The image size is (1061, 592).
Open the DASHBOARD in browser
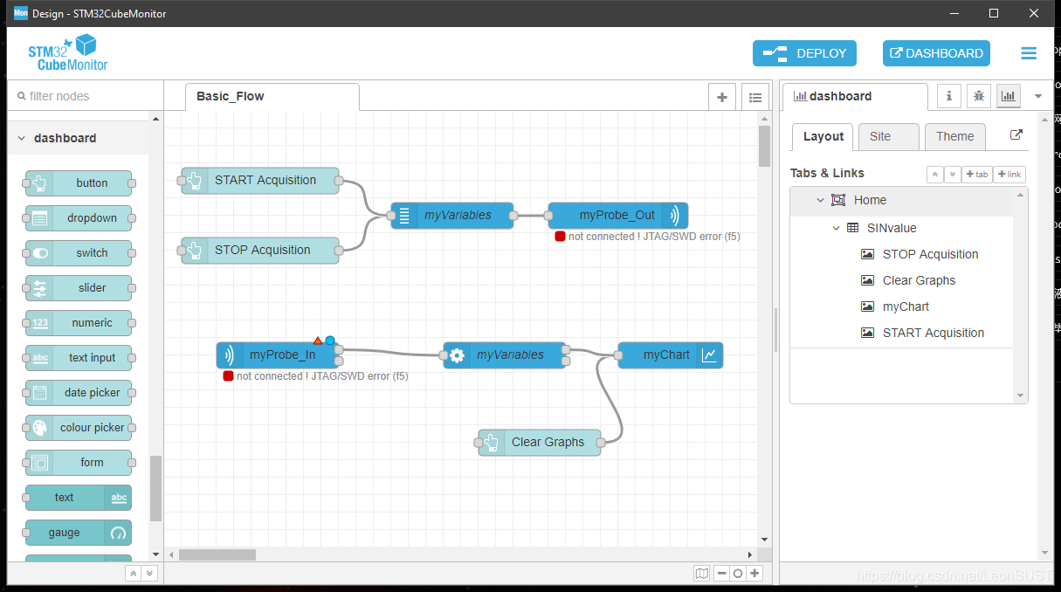936,53
